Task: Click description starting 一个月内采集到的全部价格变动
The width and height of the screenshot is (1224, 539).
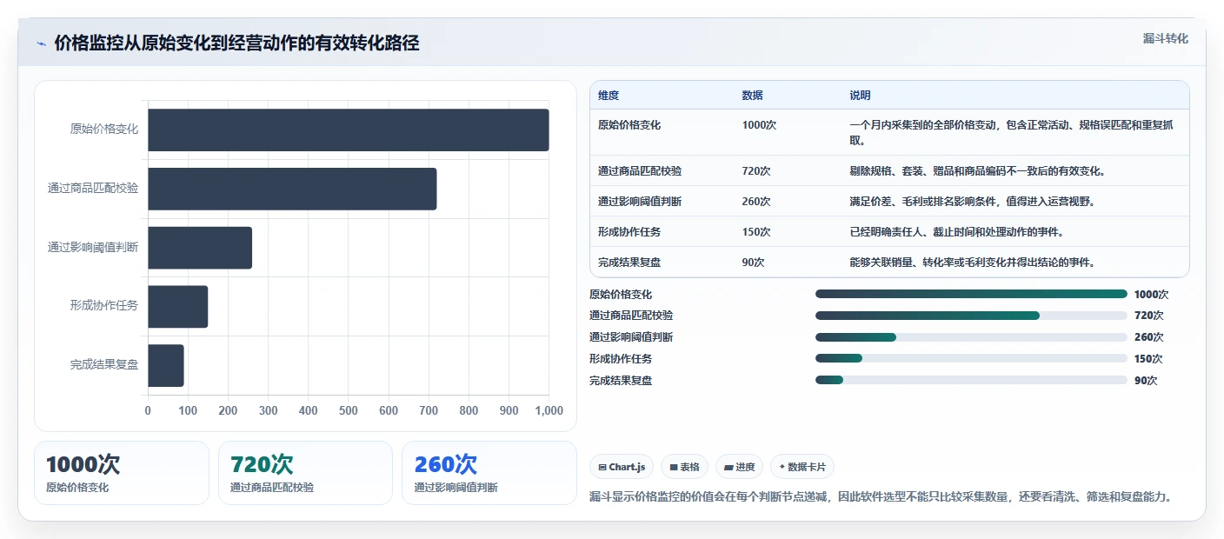Action: [x=1011, y=132]
